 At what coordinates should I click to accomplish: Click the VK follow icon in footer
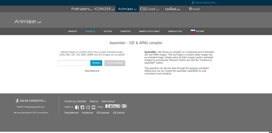click(x=88, y=107)
